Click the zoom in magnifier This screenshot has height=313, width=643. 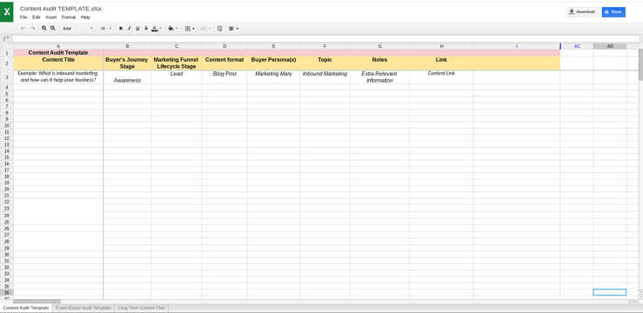(44, 29)
